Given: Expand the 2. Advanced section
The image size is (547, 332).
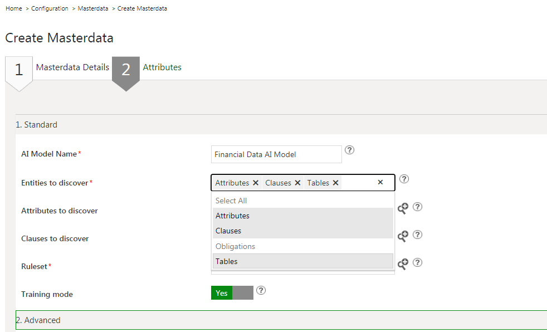Looking at the screenshot, I should pos(38,320).
